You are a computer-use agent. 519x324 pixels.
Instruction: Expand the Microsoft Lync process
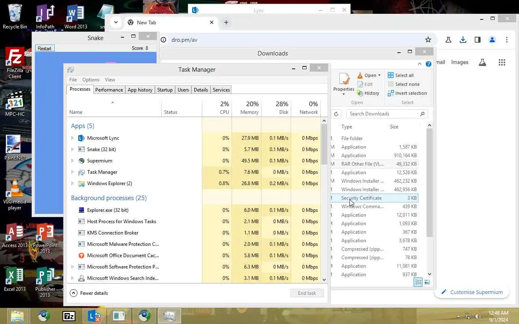click(72, 138)
